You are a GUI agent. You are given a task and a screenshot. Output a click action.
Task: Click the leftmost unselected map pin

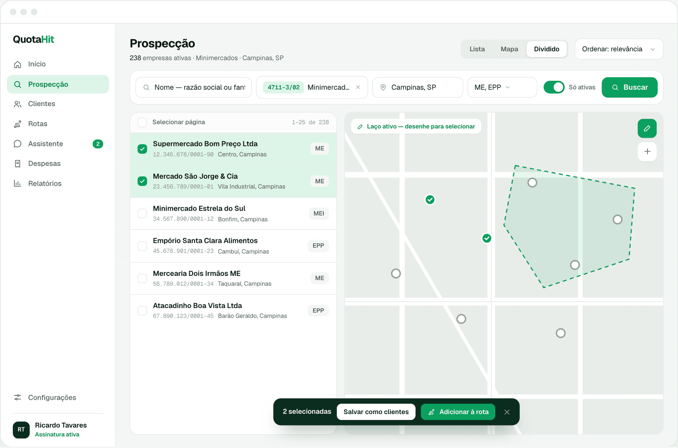tap(396, 273)
